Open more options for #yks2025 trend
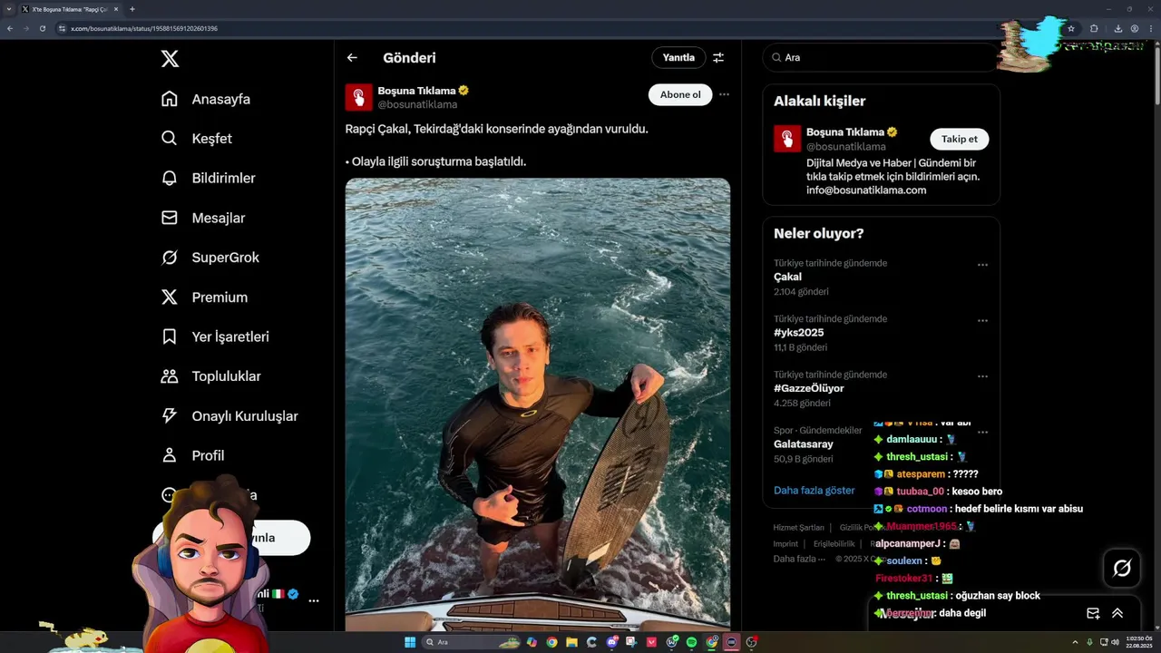1161x653 pixels. tap(982, 320)
